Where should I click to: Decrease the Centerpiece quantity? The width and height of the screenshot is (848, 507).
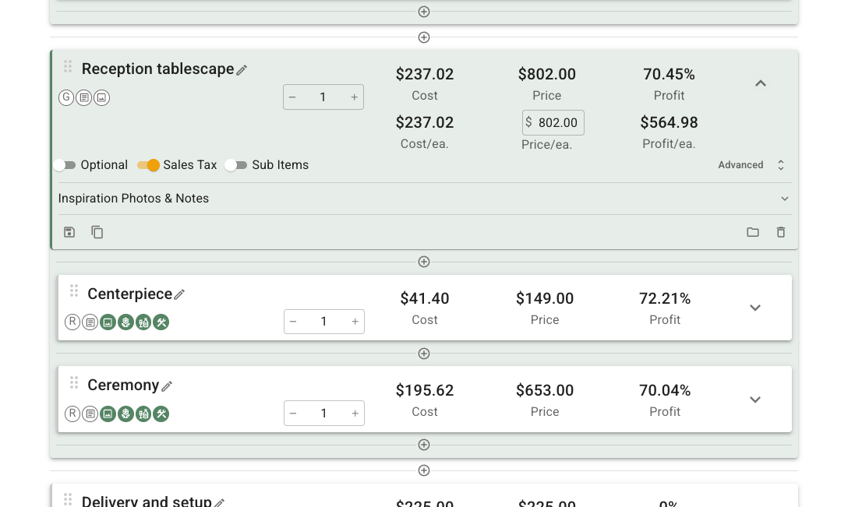click(x=293, y=322)
